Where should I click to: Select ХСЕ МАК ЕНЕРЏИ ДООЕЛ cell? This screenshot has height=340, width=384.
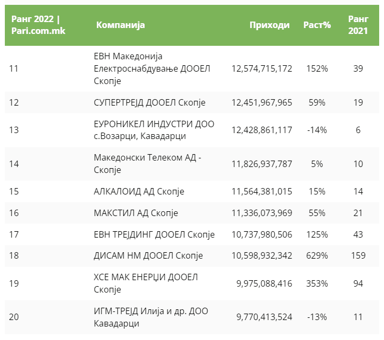146,283
